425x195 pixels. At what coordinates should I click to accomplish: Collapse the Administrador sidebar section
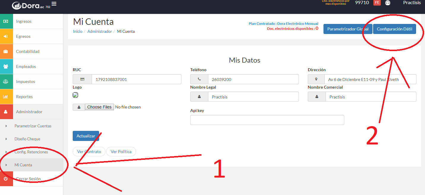pos(29,112)
